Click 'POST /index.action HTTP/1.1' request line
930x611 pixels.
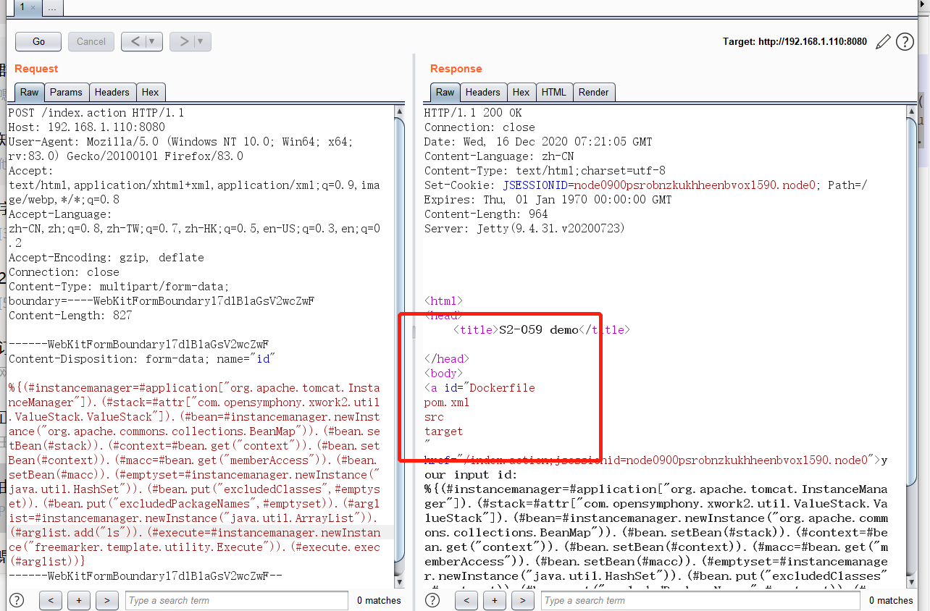(96, 113)
